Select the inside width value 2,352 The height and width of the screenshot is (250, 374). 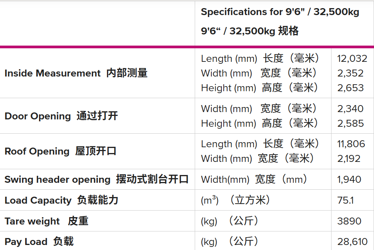click(x=350, y=73)
